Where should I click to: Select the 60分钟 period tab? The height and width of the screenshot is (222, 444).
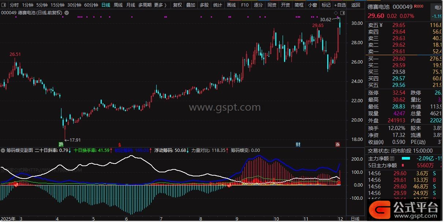pyautogui.click(x=91, y=5)
